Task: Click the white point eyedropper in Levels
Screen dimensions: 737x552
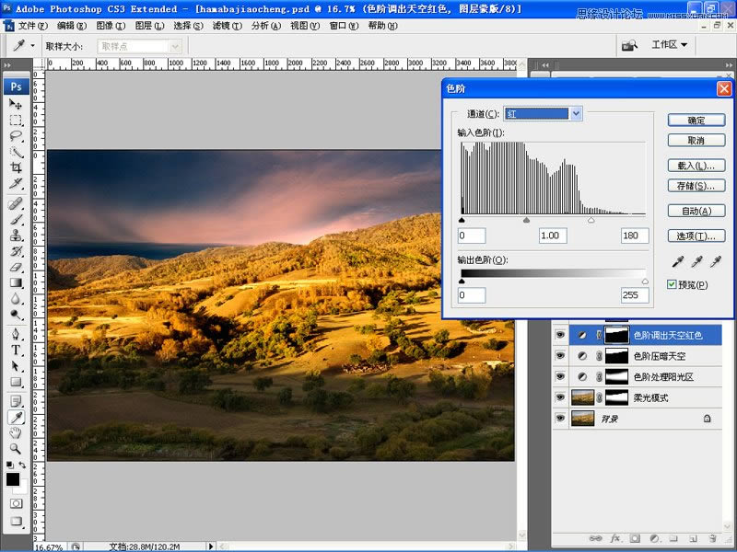Action: pyautogui.click(x=715, y=263)
